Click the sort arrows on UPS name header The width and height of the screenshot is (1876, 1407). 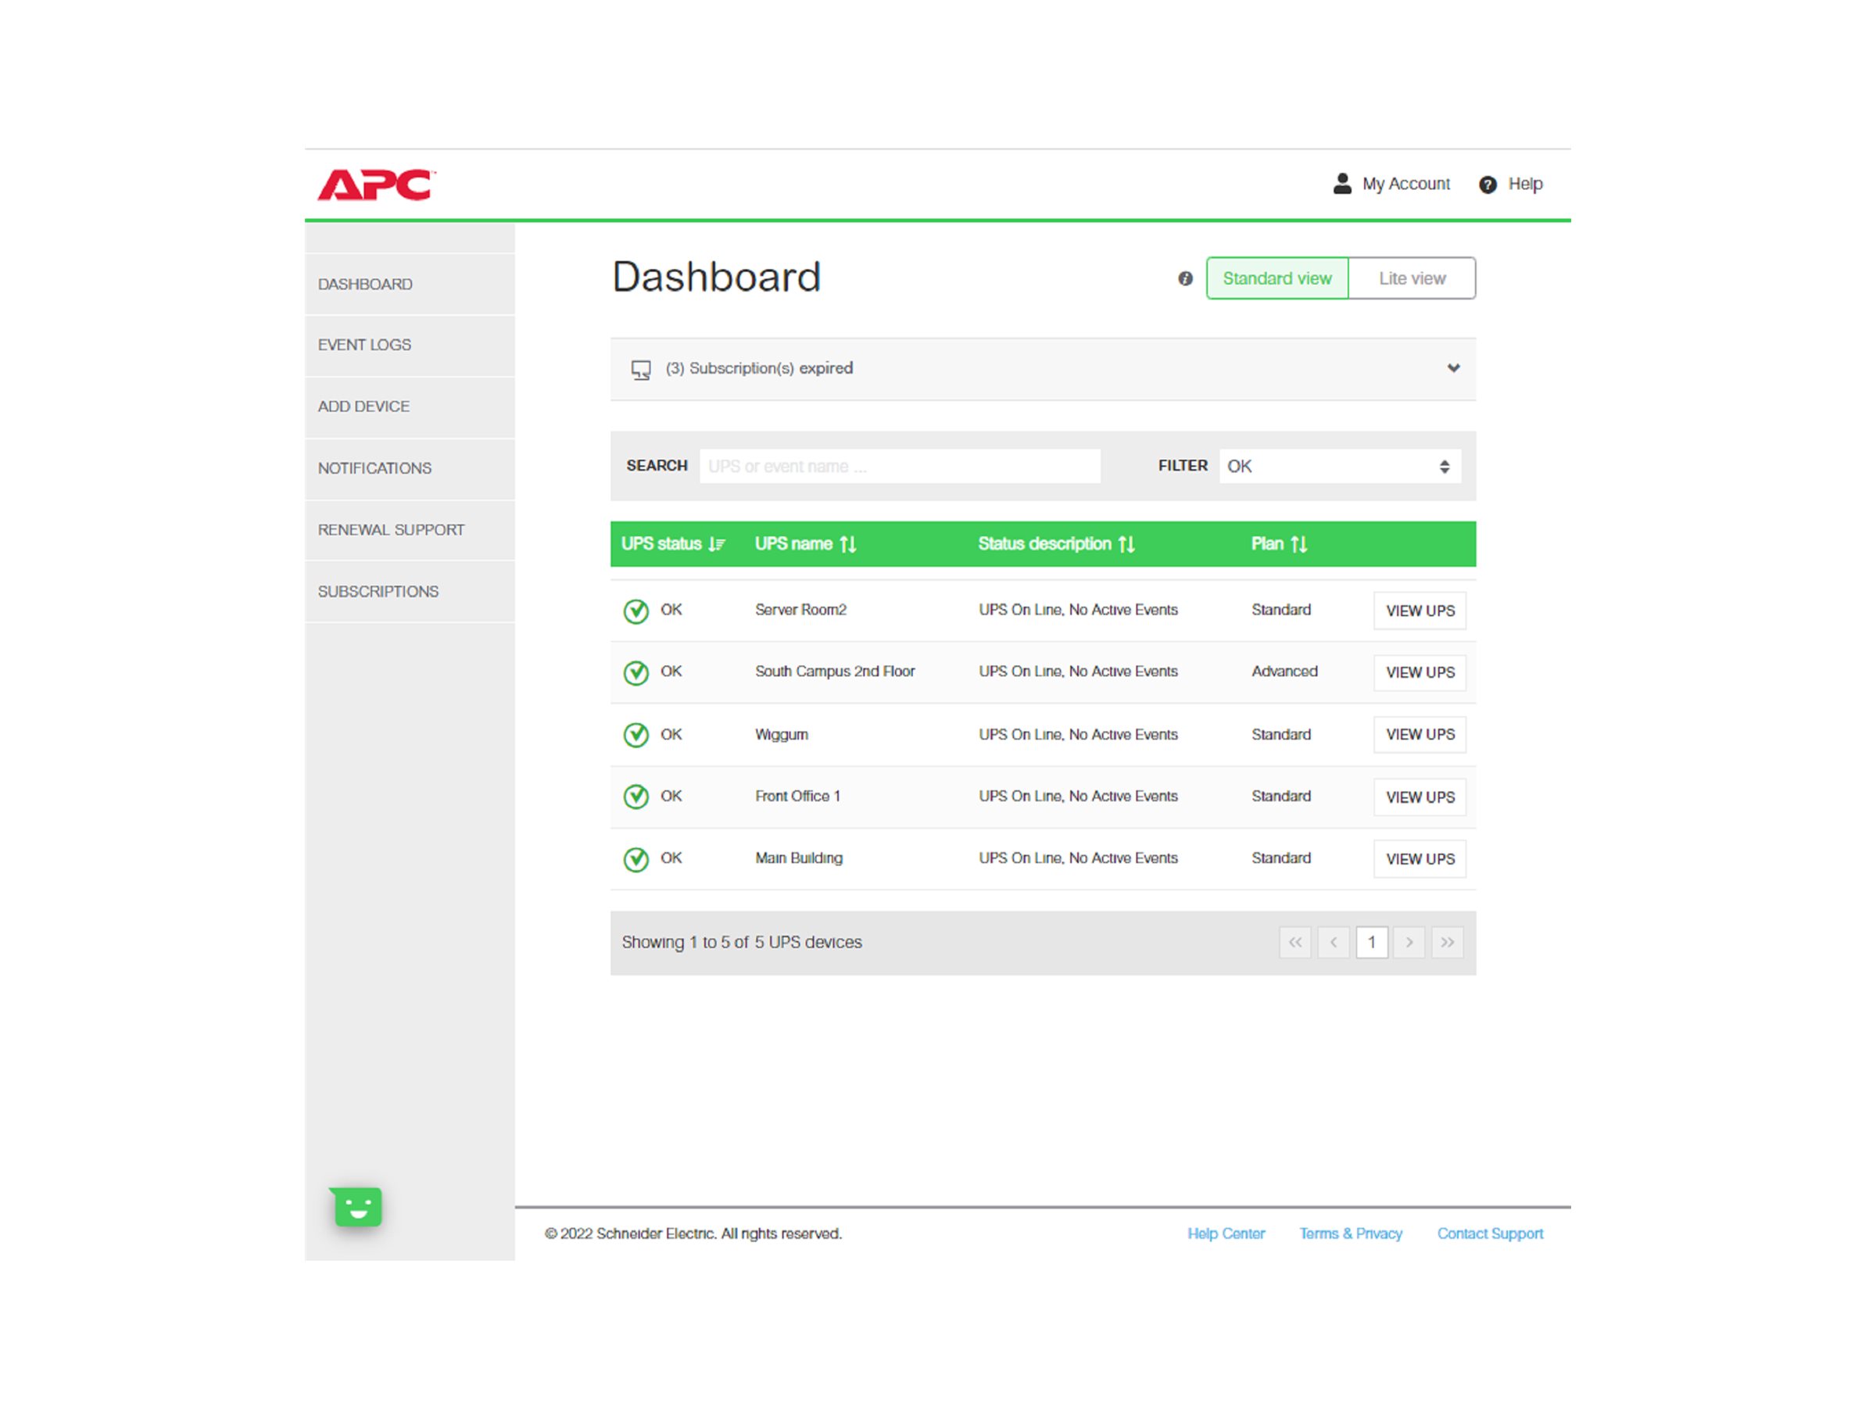click(x=847, y=543)
